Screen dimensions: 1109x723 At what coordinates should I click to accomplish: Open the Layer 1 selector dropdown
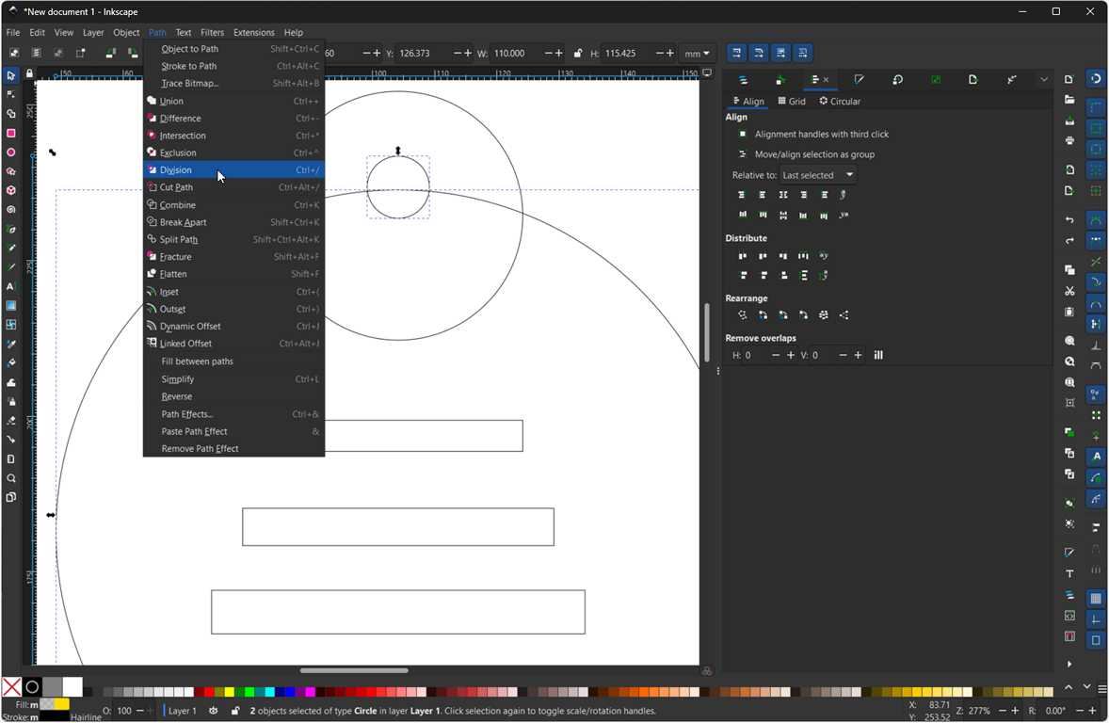183,710
